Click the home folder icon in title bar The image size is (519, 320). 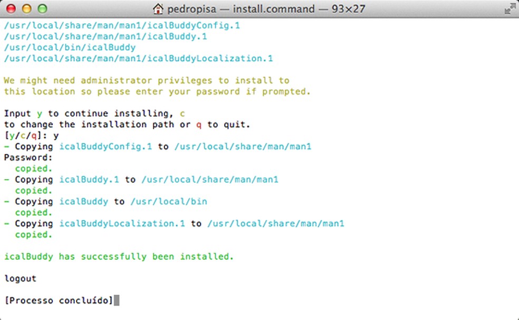click(158, 8)
